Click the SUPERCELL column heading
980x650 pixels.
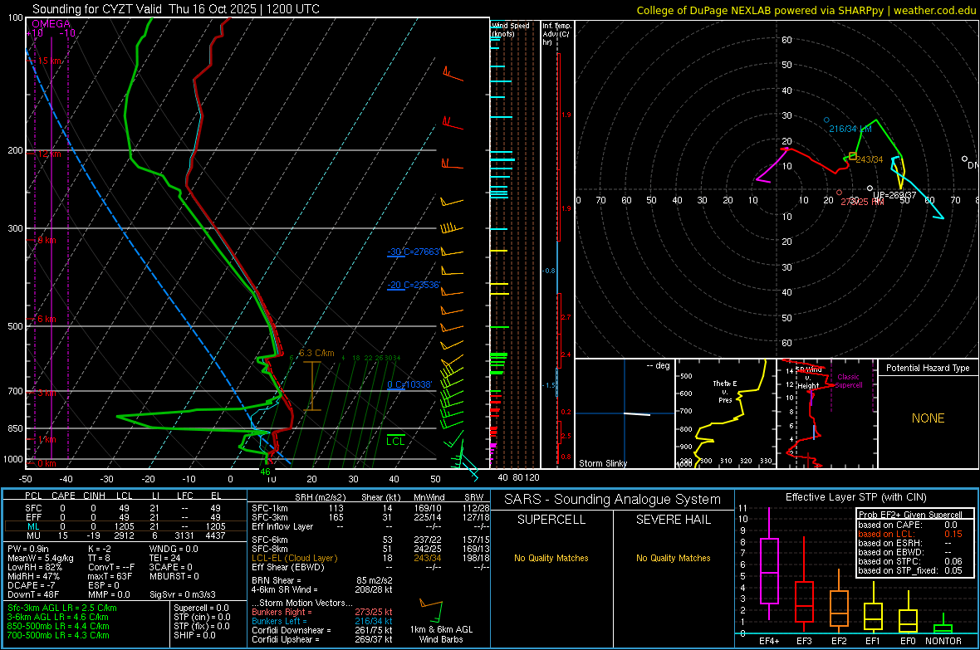click(551, 520)
